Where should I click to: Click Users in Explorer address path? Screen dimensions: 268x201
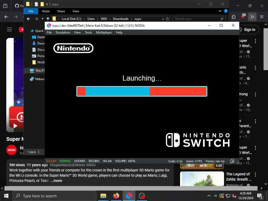click(91, 19)
